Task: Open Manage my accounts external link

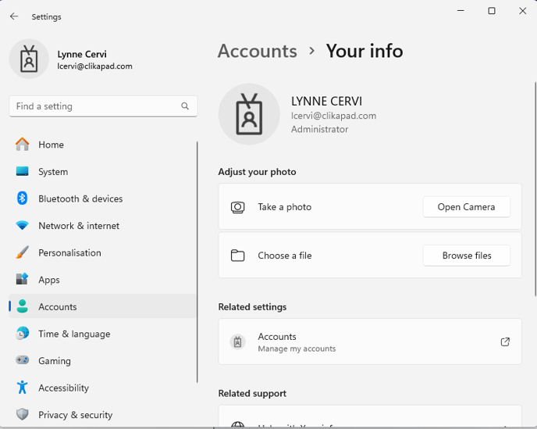Action: [505, 342]
